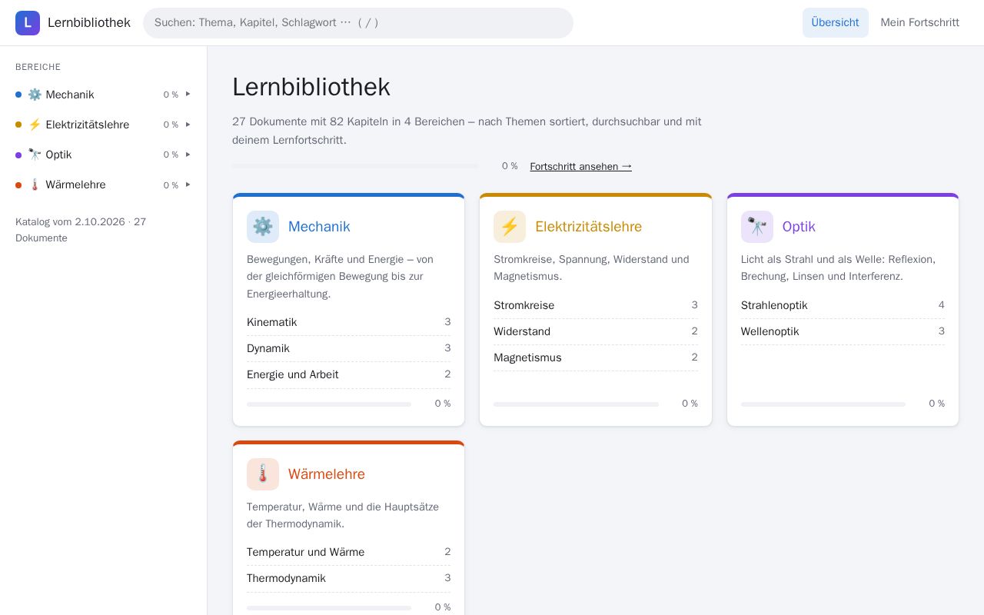Viewport: 984px width, 615px height.
Task: Click the gear icon on Mechanik card
Action: [x=263, y=227]
